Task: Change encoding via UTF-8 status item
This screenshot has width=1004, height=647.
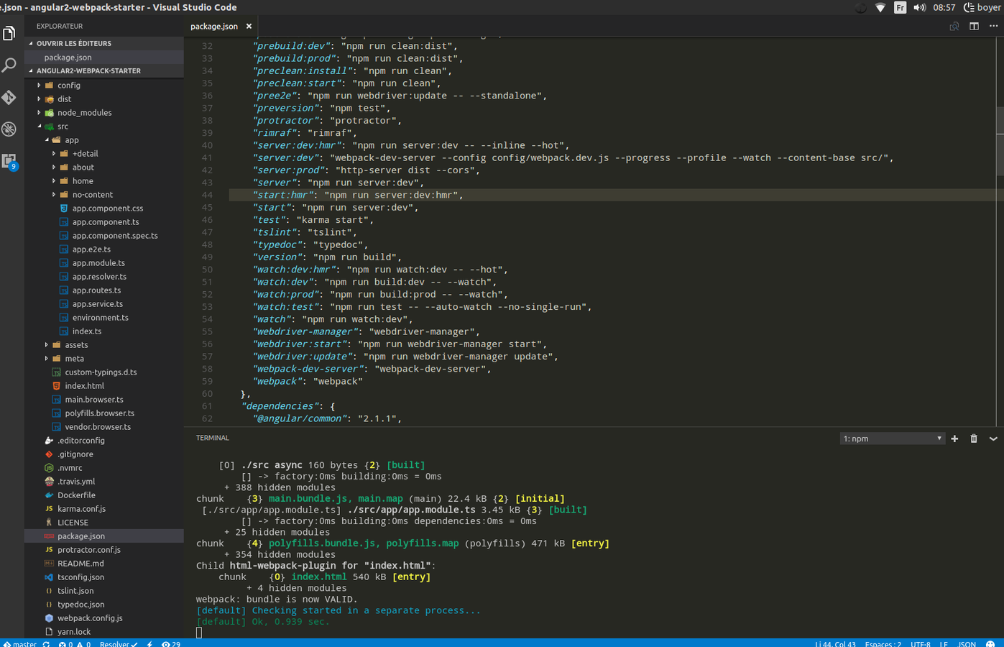Action: point(921,643)
